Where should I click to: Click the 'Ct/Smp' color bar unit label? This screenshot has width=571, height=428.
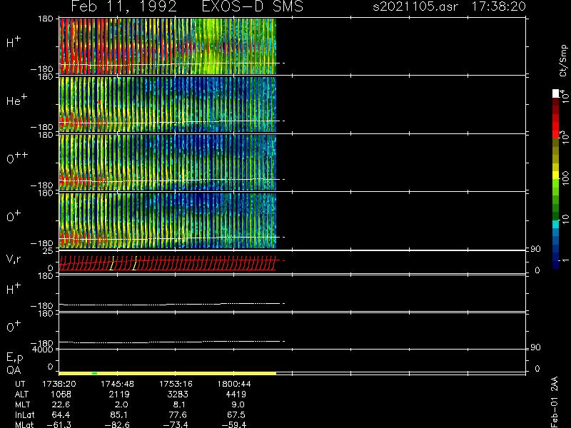(x=563, y=61)
